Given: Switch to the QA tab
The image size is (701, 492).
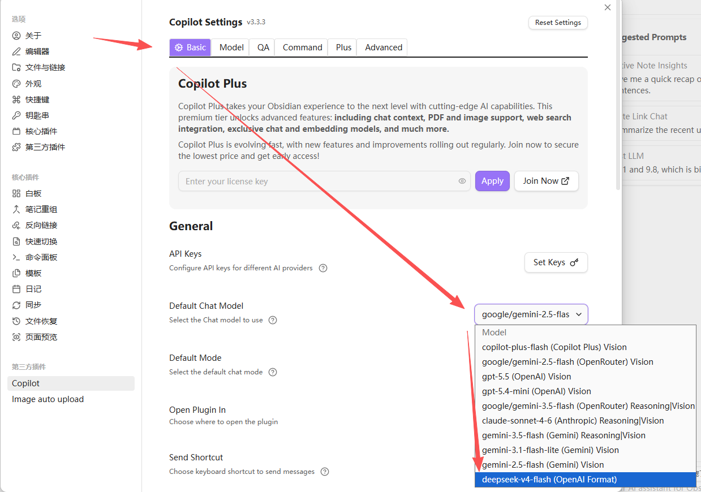Looking at the screenshot, I should pos(263,48).
